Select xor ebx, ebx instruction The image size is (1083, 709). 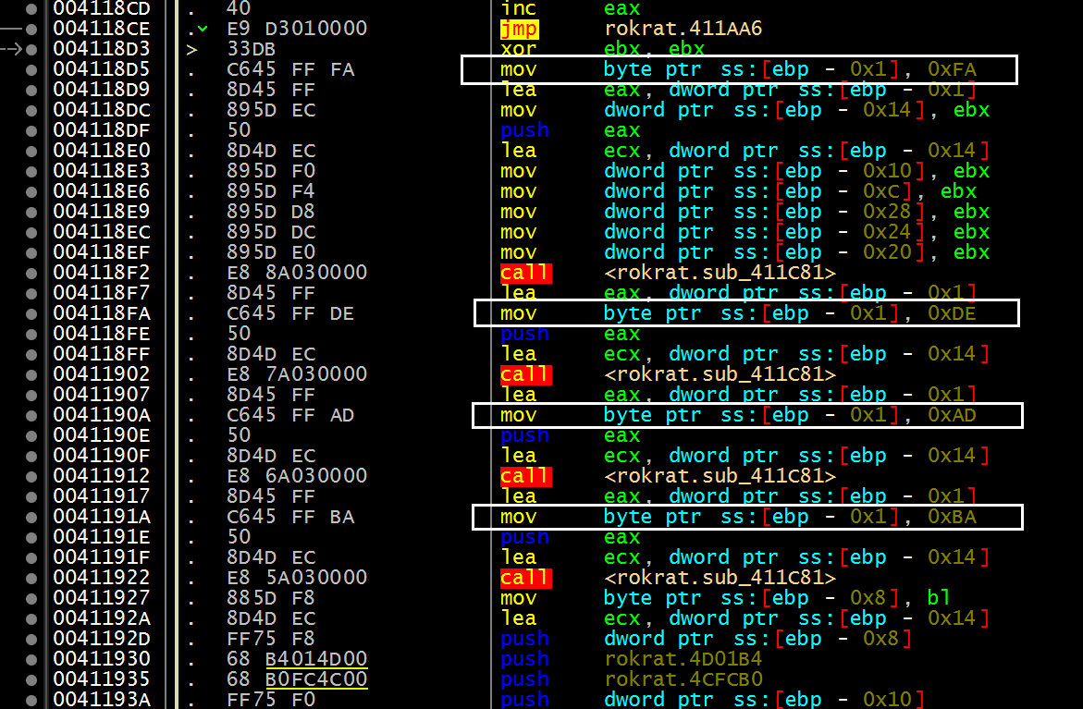pyautogui.click(x=602, y=49)
